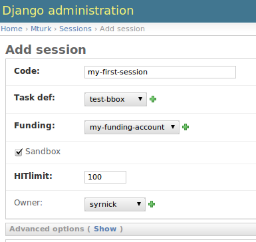Viewport: 256px width, 242px height.
Task: Show the Advanced options section
Action: point(105,229)
